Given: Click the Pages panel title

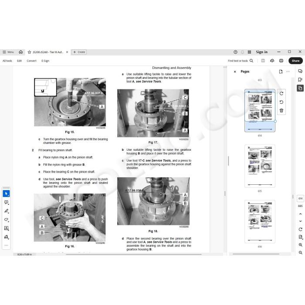Looking at the screenshot, I should coord(245,71).
